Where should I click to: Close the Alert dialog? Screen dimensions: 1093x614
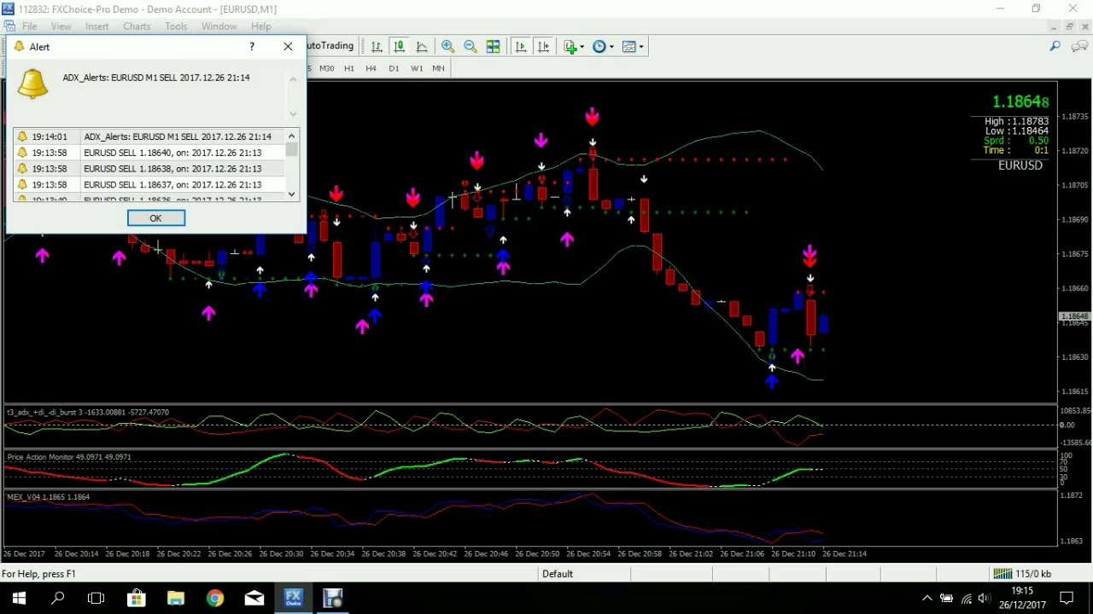(288, 47)
